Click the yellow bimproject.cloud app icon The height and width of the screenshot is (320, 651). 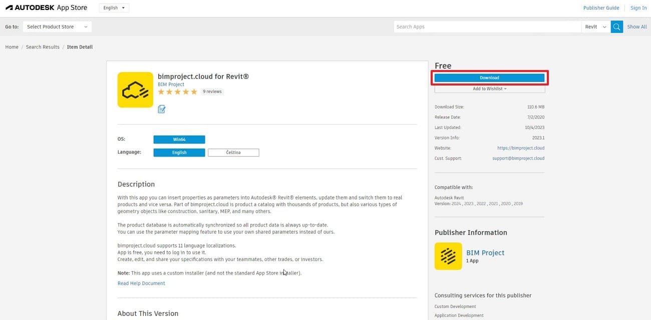135,89
